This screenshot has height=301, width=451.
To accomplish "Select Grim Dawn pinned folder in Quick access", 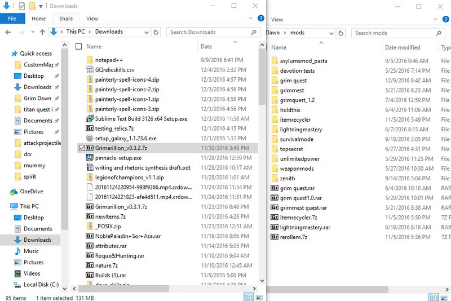I will pyautogui.click(x=37, y=98).
